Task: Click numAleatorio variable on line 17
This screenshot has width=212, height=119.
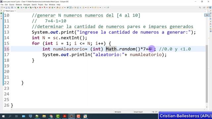Action: (146, 55)
